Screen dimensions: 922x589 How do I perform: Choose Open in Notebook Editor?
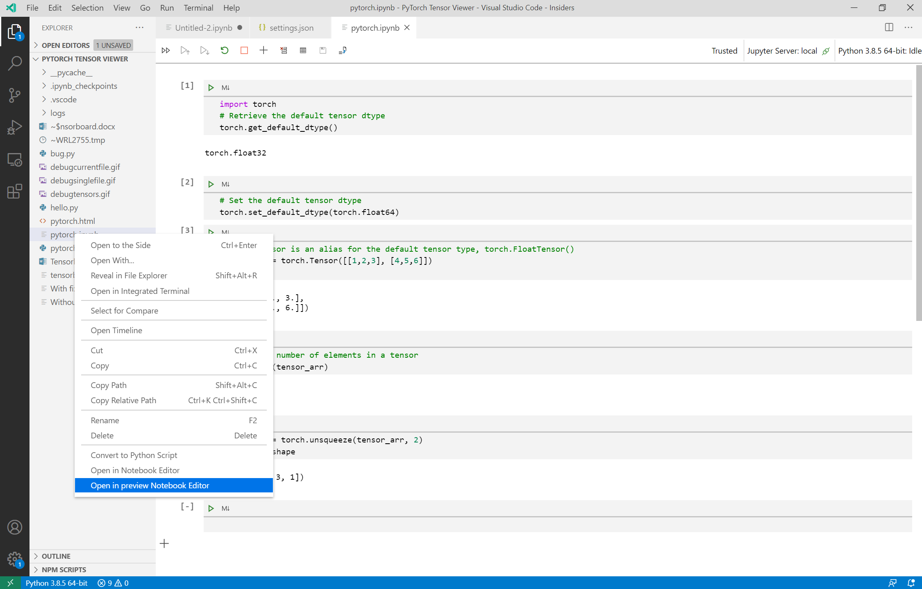pos(174,470)
